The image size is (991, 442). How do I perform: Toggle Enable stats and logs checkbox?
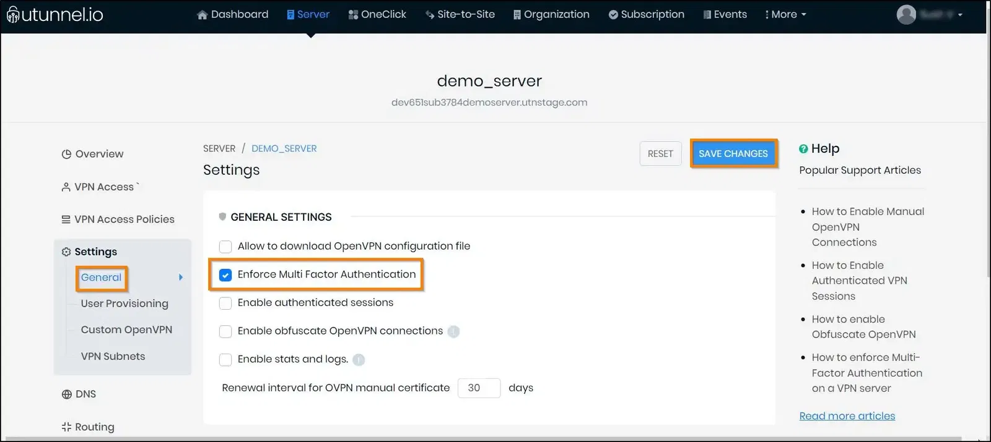[225, 360]
